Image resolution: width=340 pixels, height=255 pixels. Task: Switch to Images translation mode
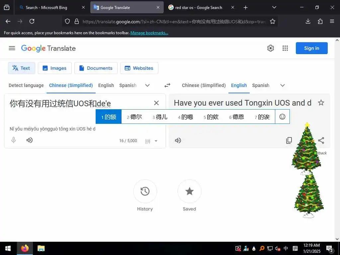click(x=55, y=68)
